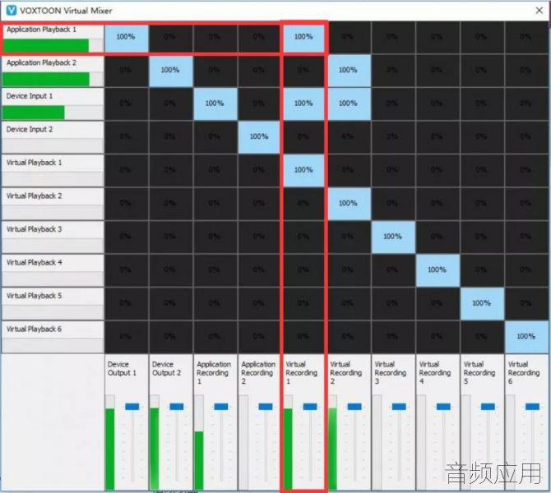This screenshot has width=551, height=493.
Task: Select the Device Input 2 row label
Action: [x=30, y=130]
